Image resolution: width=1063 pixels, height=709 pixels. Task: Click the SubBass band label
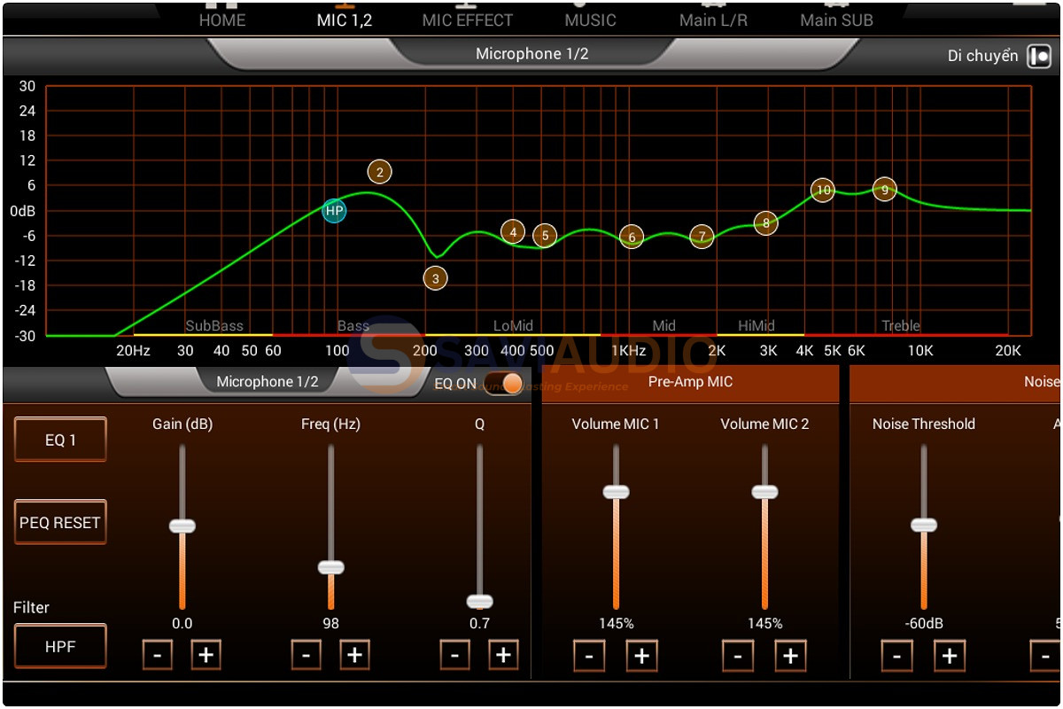tap(214, 326)
